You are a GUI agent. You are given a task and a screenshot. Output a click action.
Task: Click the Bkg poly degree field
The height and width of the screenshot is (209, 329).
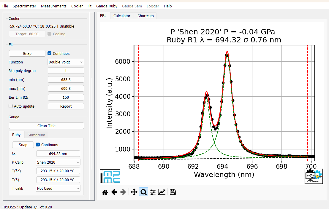[66, 71]
